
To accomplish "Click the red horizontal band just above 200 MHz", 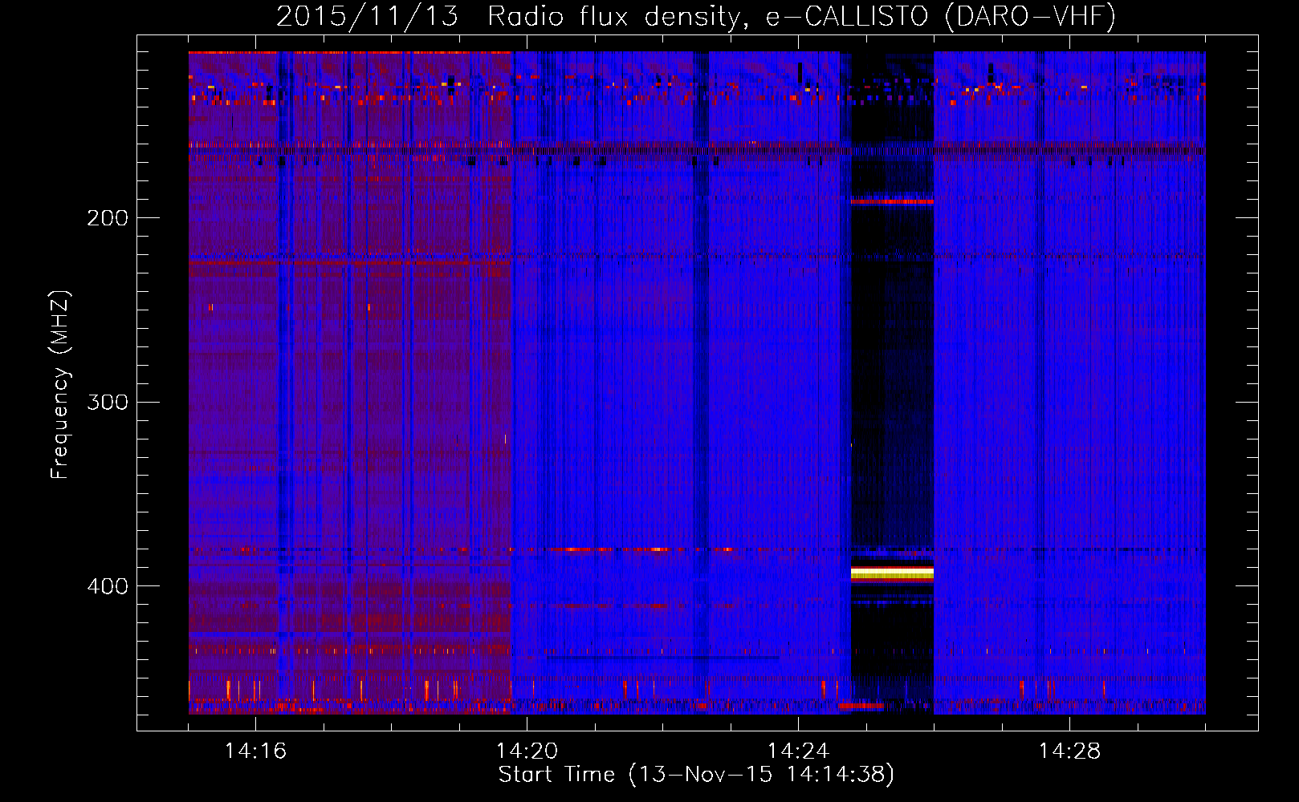I will 892,201.
